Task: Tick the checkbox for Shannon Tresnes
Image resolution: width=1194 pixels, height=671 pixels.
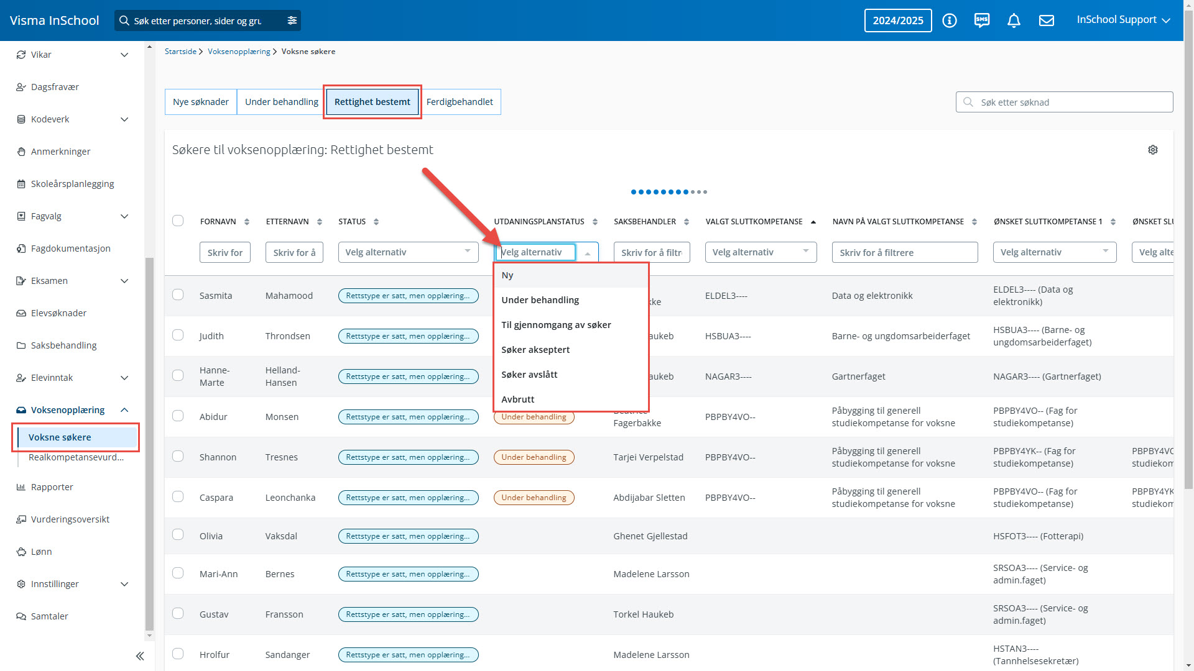Action: pyautogui.click(x=178, y=456)
